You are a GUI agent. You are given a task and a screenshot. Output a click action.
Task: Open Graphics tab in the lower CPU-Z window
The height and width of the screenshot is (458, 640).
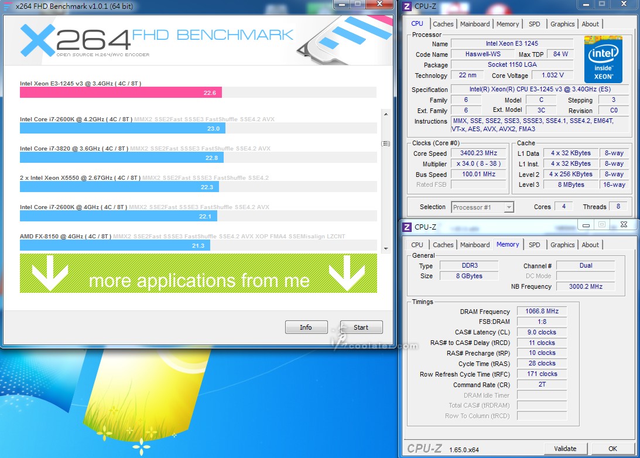pos(562,245)
